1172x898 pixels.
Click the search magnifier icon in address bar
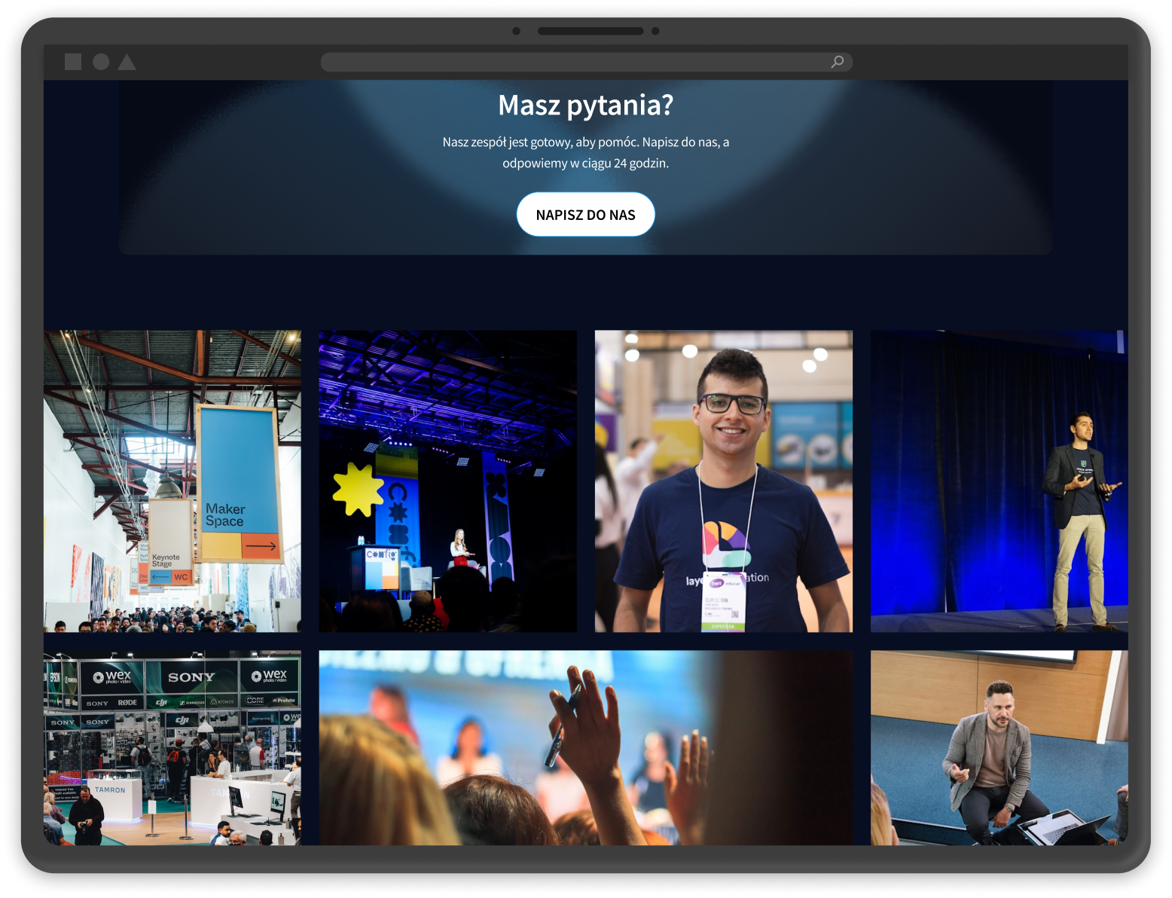point(837,62)
